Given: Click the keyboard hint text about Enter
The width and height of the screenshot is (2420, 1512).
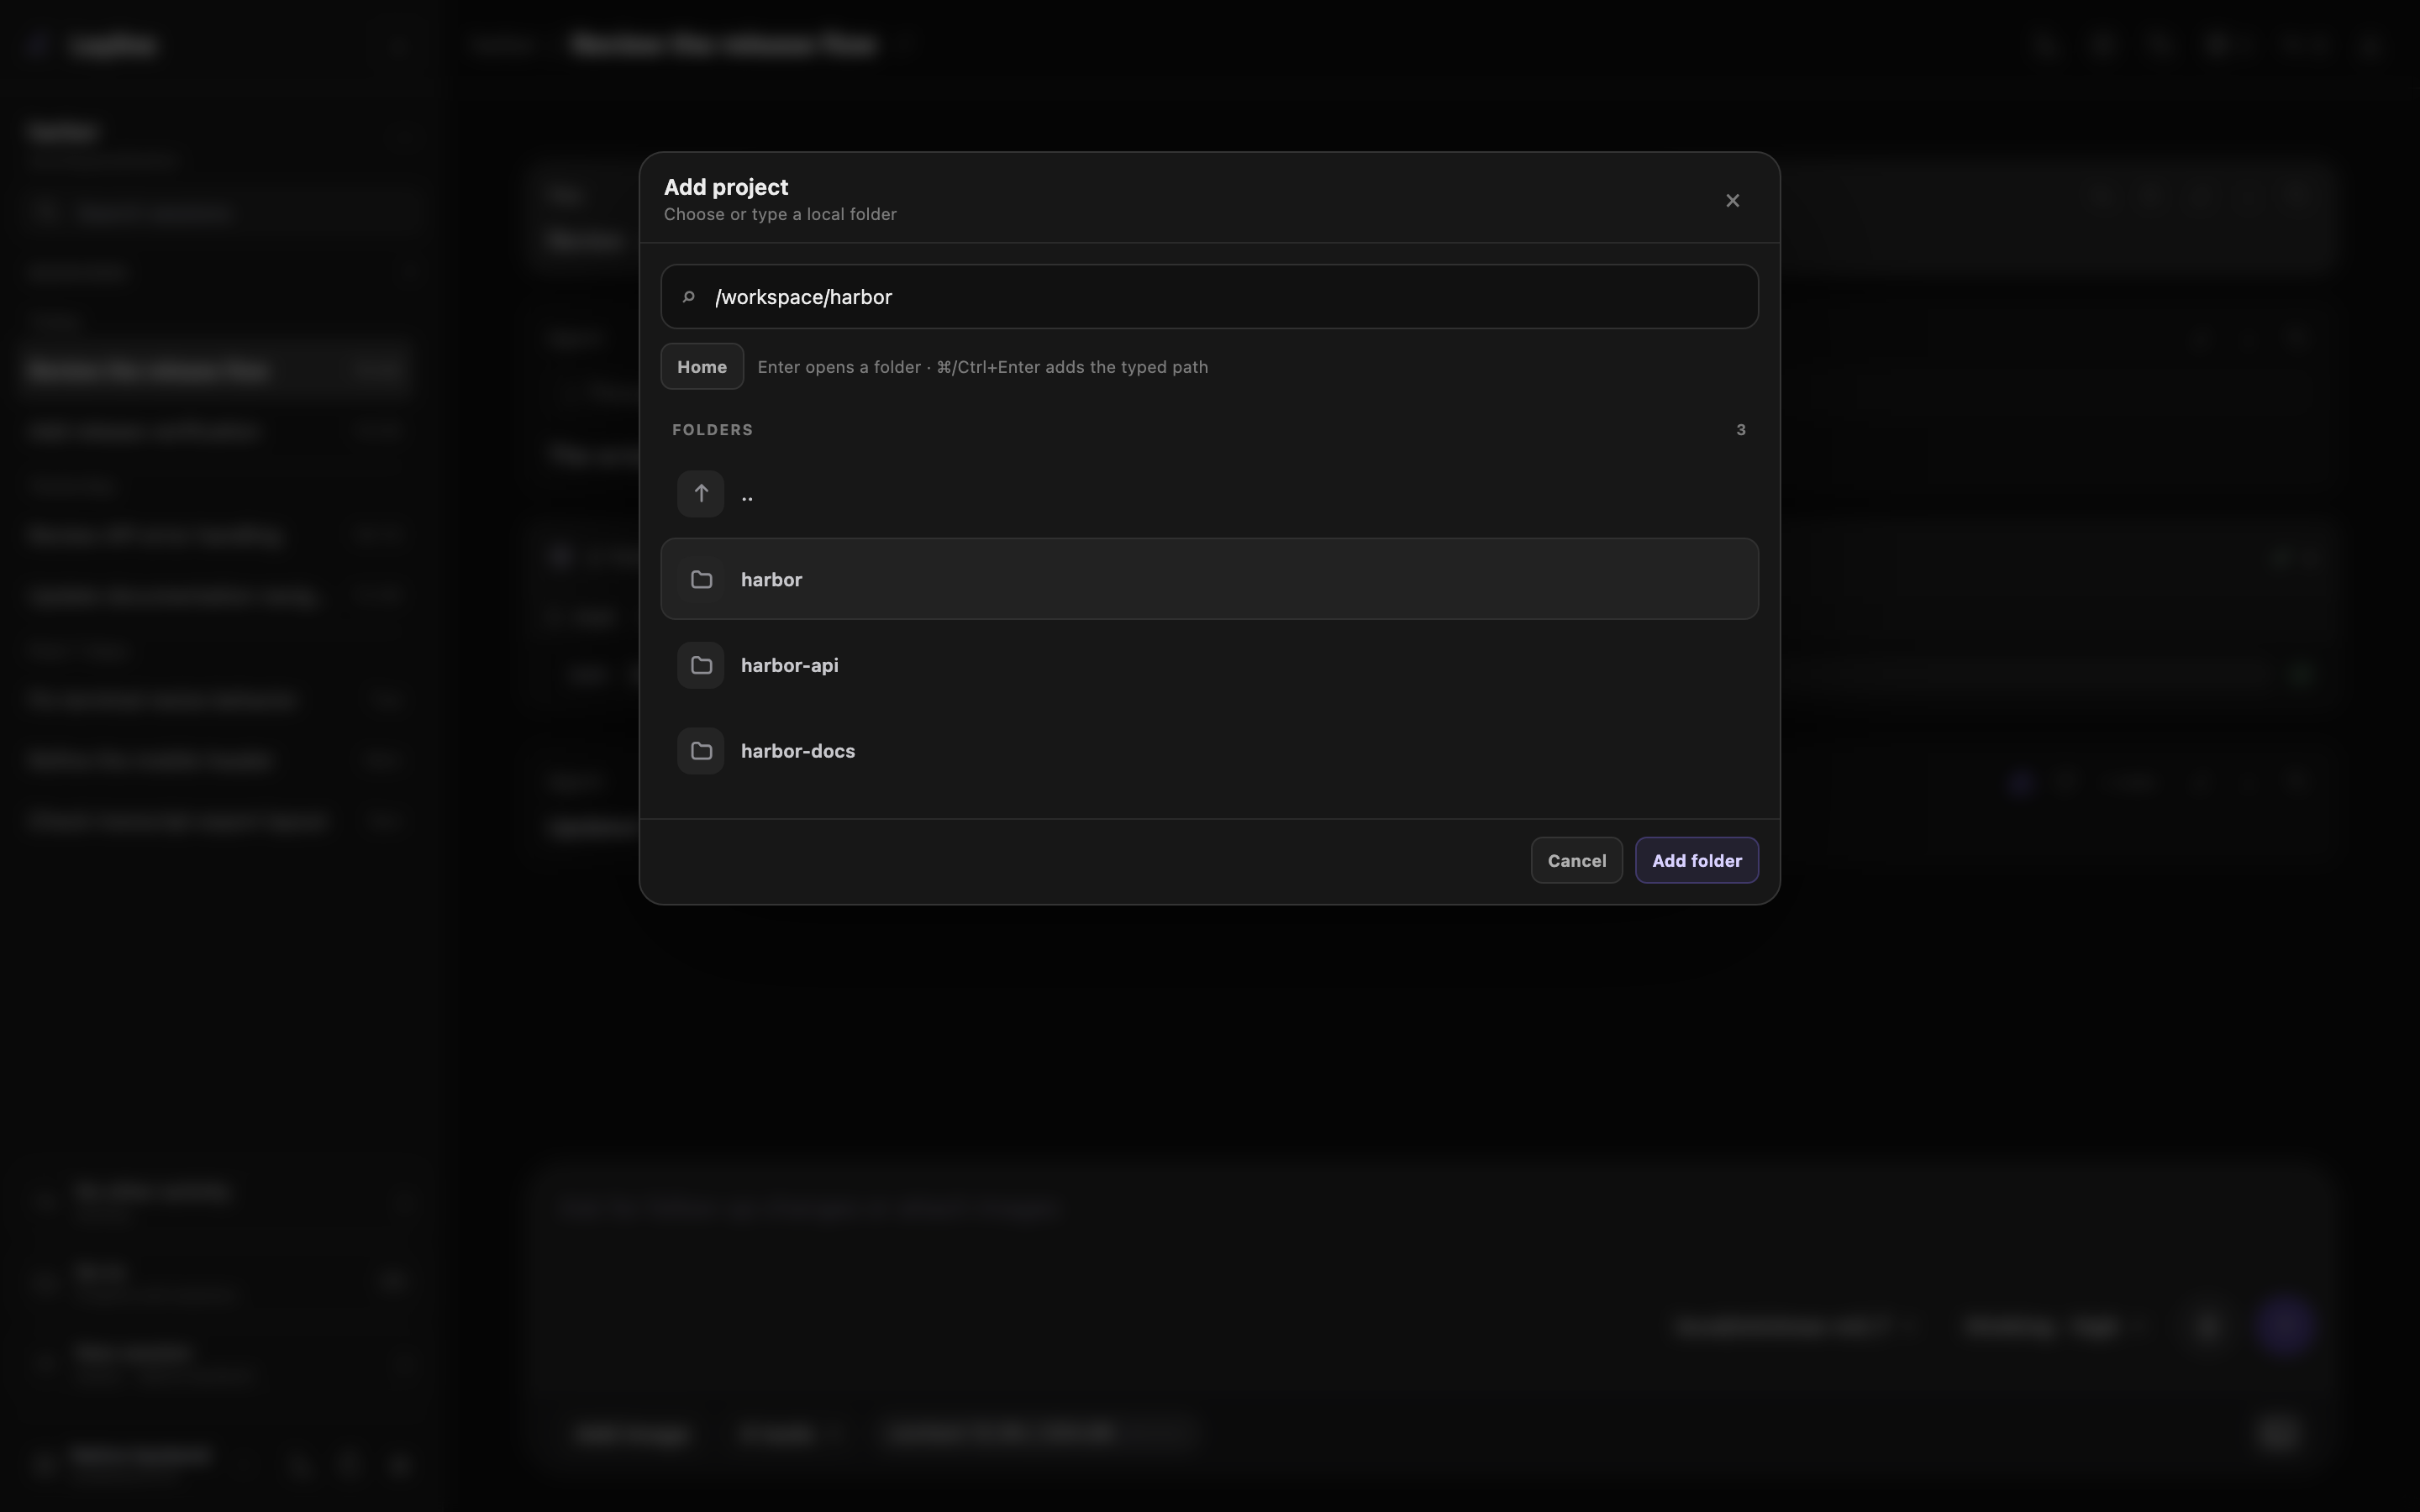Looking at the screenshot, I should coord(982,367).
